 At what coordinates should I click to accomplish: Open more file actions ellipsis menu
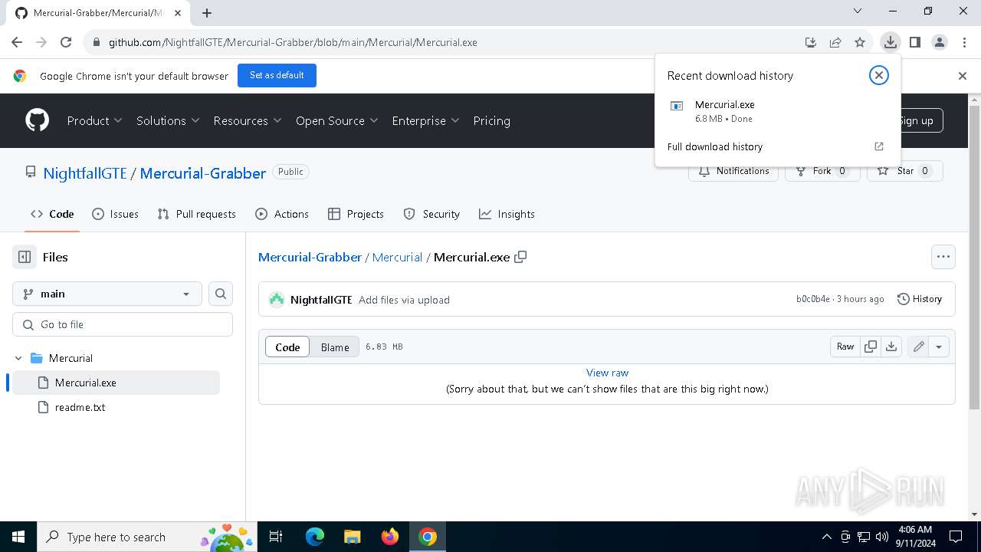coord(943,257)
